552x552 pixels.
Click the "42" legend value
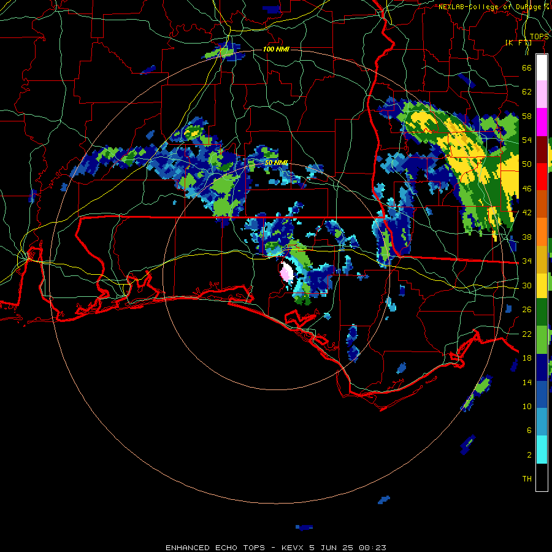[527, 213]
